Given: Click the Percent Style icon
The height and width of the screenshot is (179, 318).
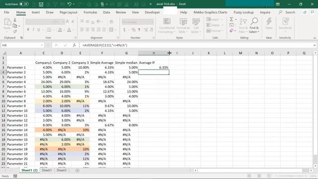Looking at the screenshot, I should (134, 30).
